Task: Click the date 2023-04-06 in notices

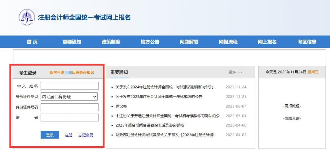Action: point(236,125)
